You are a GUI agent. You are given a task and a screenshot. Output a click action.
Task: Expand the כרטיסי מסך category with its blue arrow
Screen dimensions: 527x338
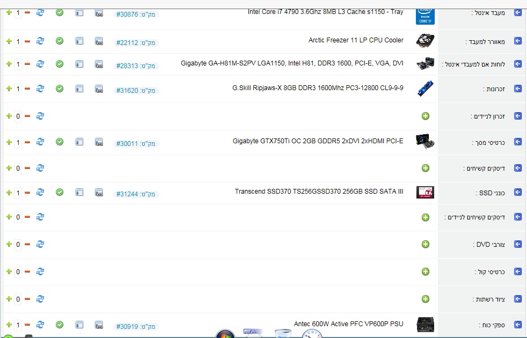(518, 142)
